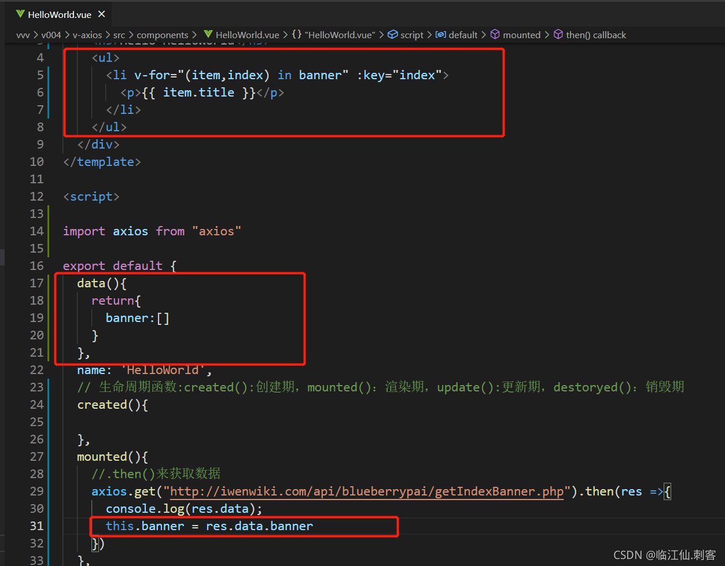The image size is (725, 566).
Task: Click the "axios" string on line 14
Action: click(216, 231)
